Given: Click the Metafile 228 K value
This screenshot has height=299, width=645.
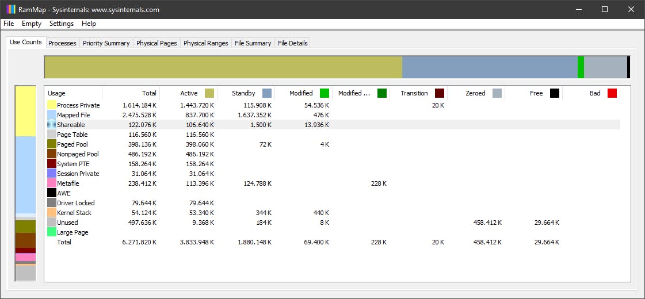Looking at the screenshot, I should (x=379, y=183).
